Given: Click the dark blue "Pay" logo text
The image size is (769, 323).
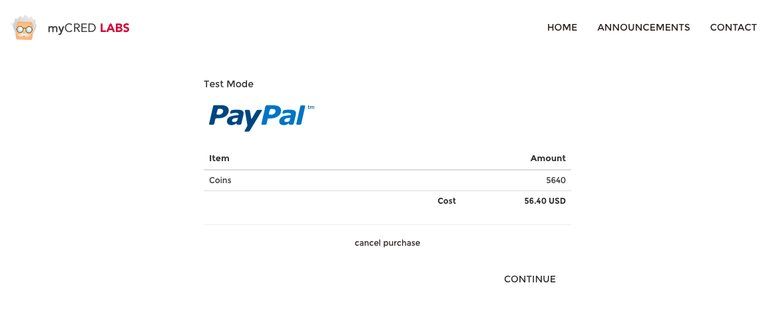Looking at the screenshot, I should (233, 117).
